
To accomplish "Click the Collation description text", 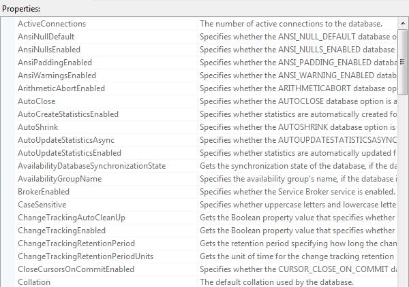I will [277, 282].
